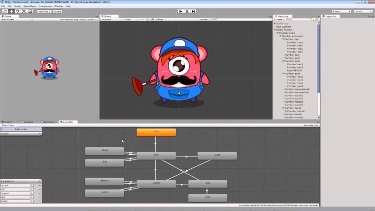Select the Rect transform tool

[30, 11]
